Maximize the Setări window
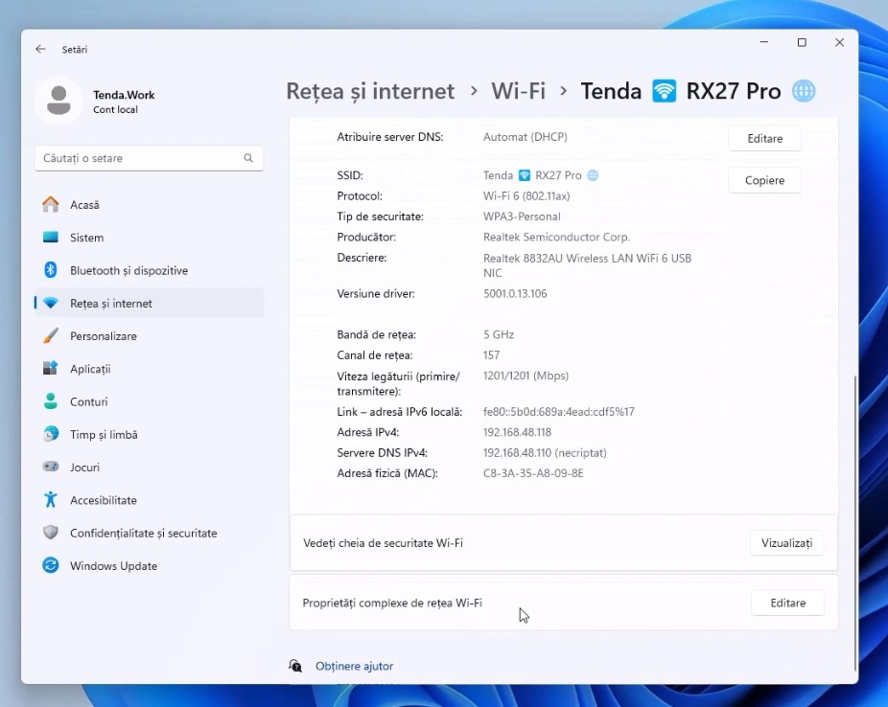888x707 pixels. click(x=802, y=42)
